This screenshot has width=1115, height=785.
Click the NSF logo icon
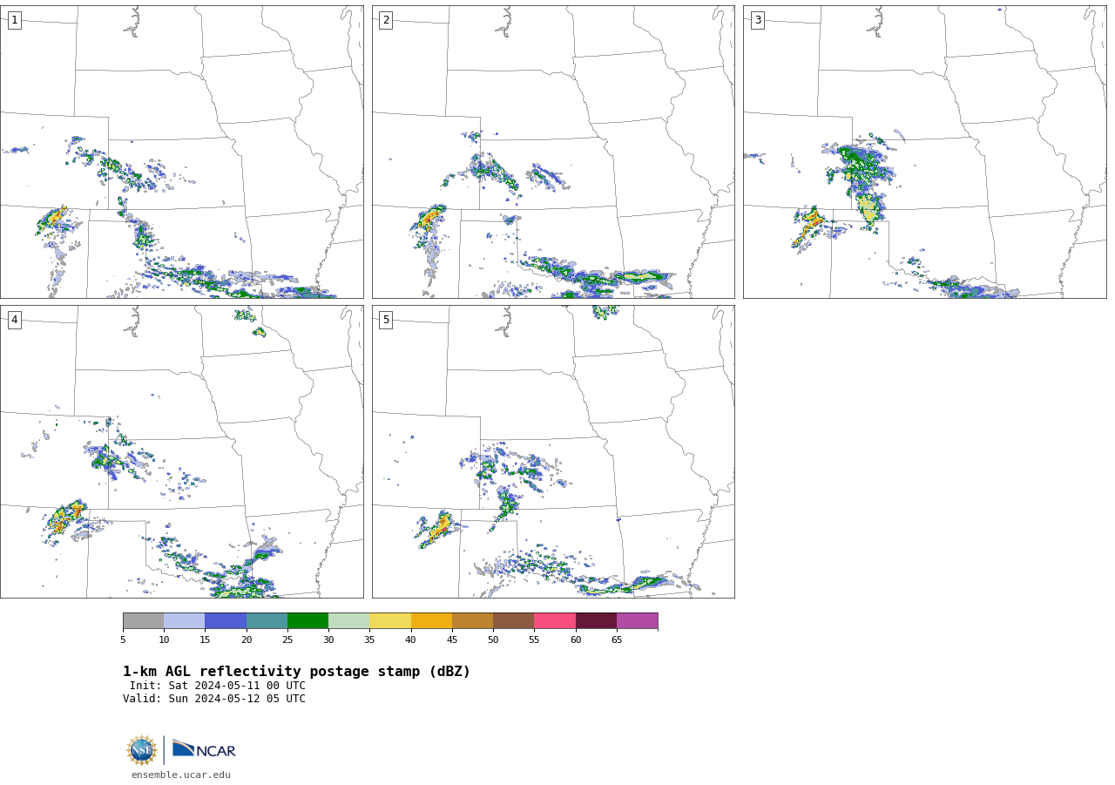coord(142,750)
